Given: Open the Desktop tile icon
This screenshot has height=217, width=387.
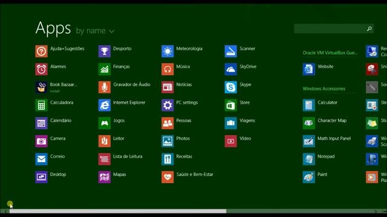Looking at the screenshot, I should [41, 177].
